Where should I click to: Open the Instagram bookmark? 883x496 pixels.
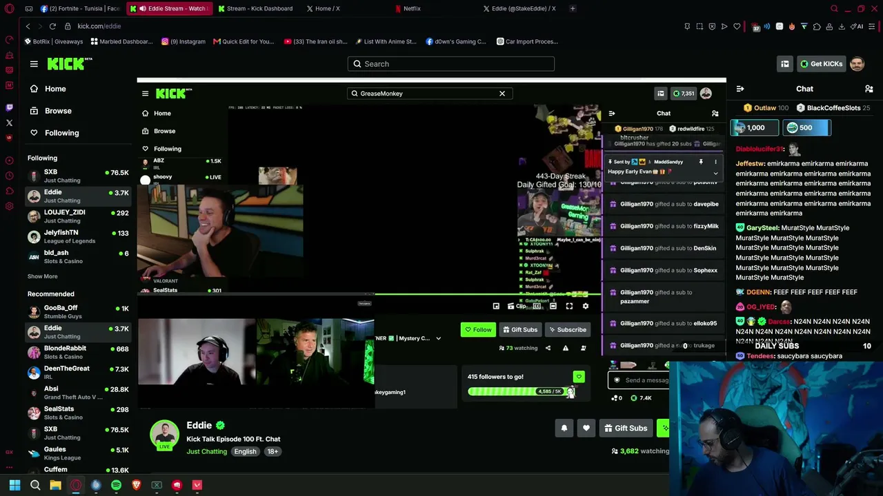click(183, 41)
